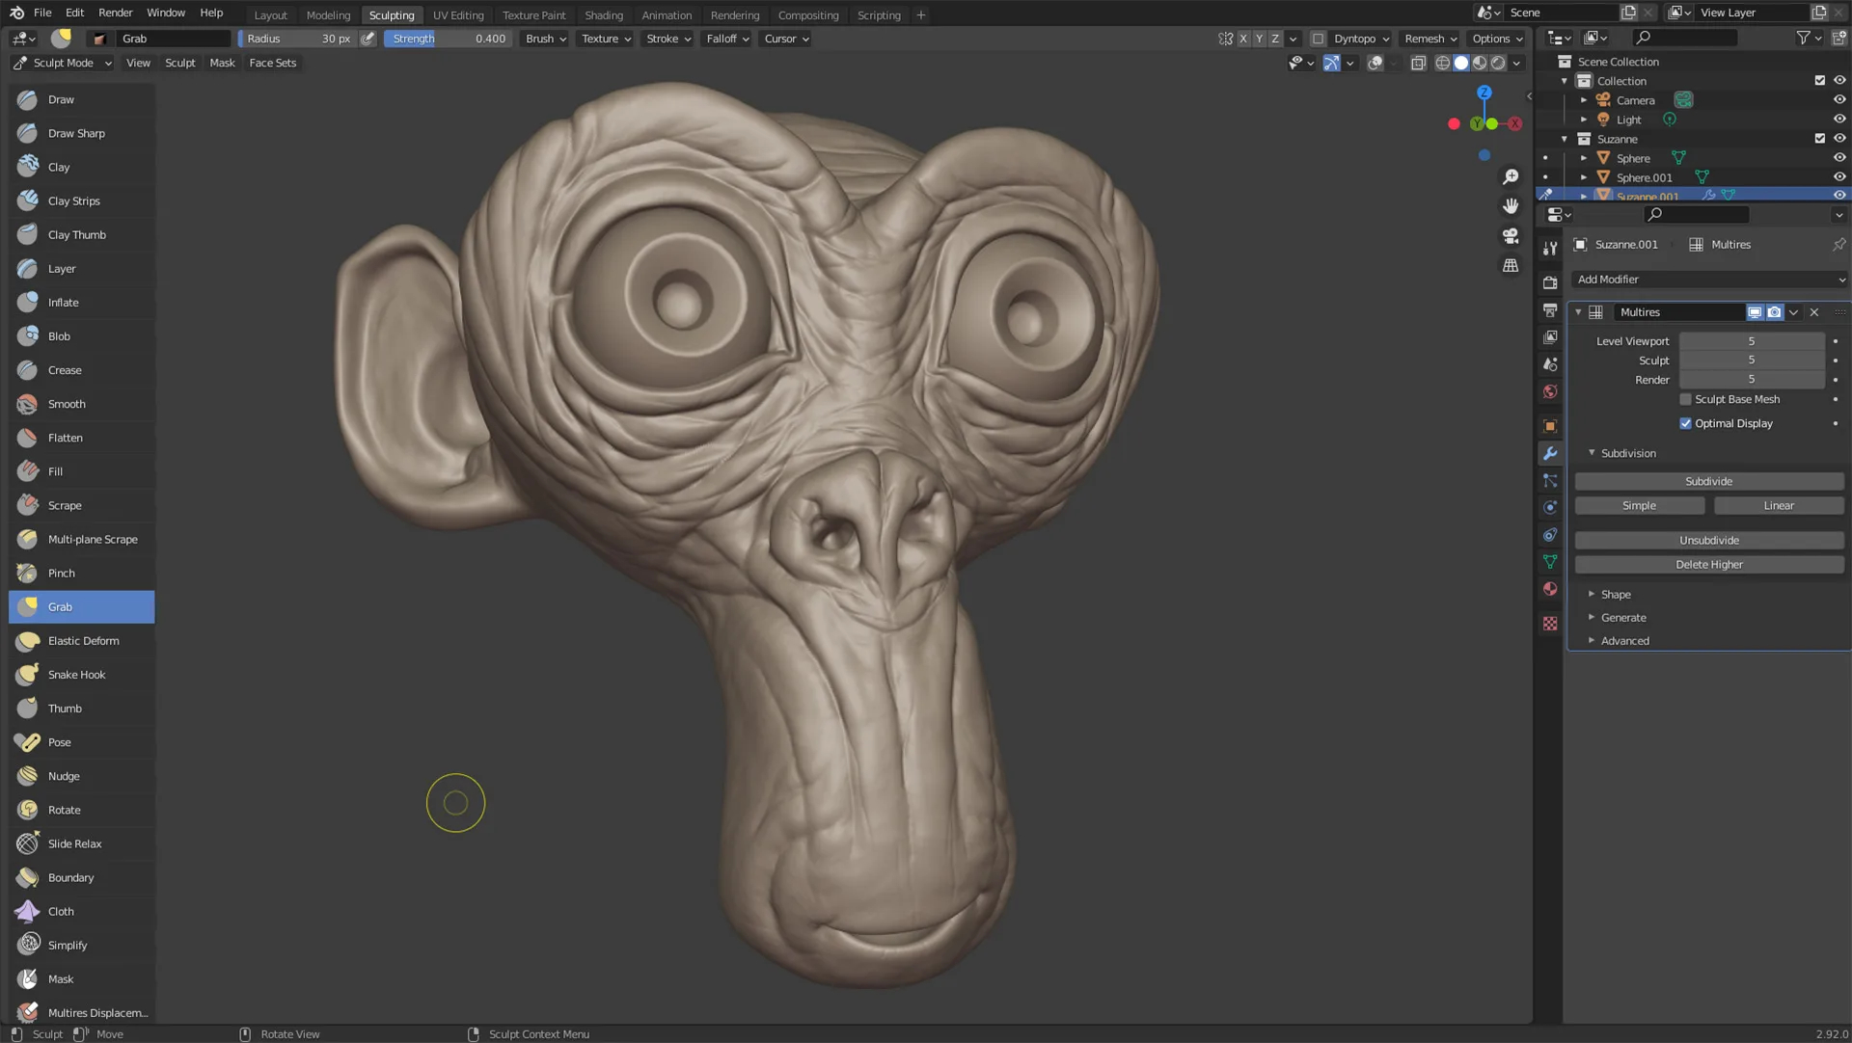Click the Delete Higher button
1852x1043 pixels.
pos(1708,565)
